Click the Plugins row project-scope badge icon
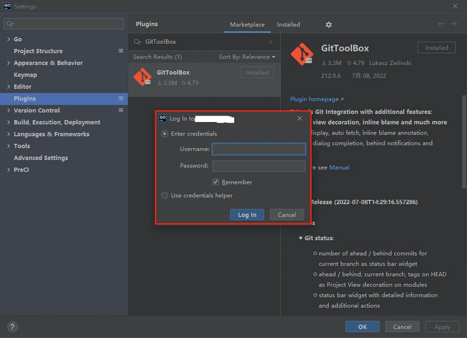 point(121,98)
